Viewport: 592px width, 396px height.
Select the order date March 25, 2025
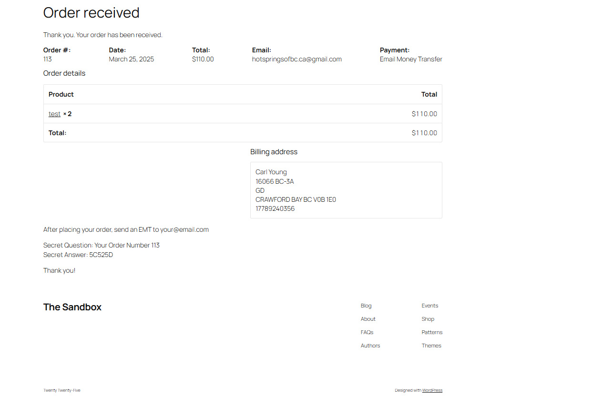point(131,59)
